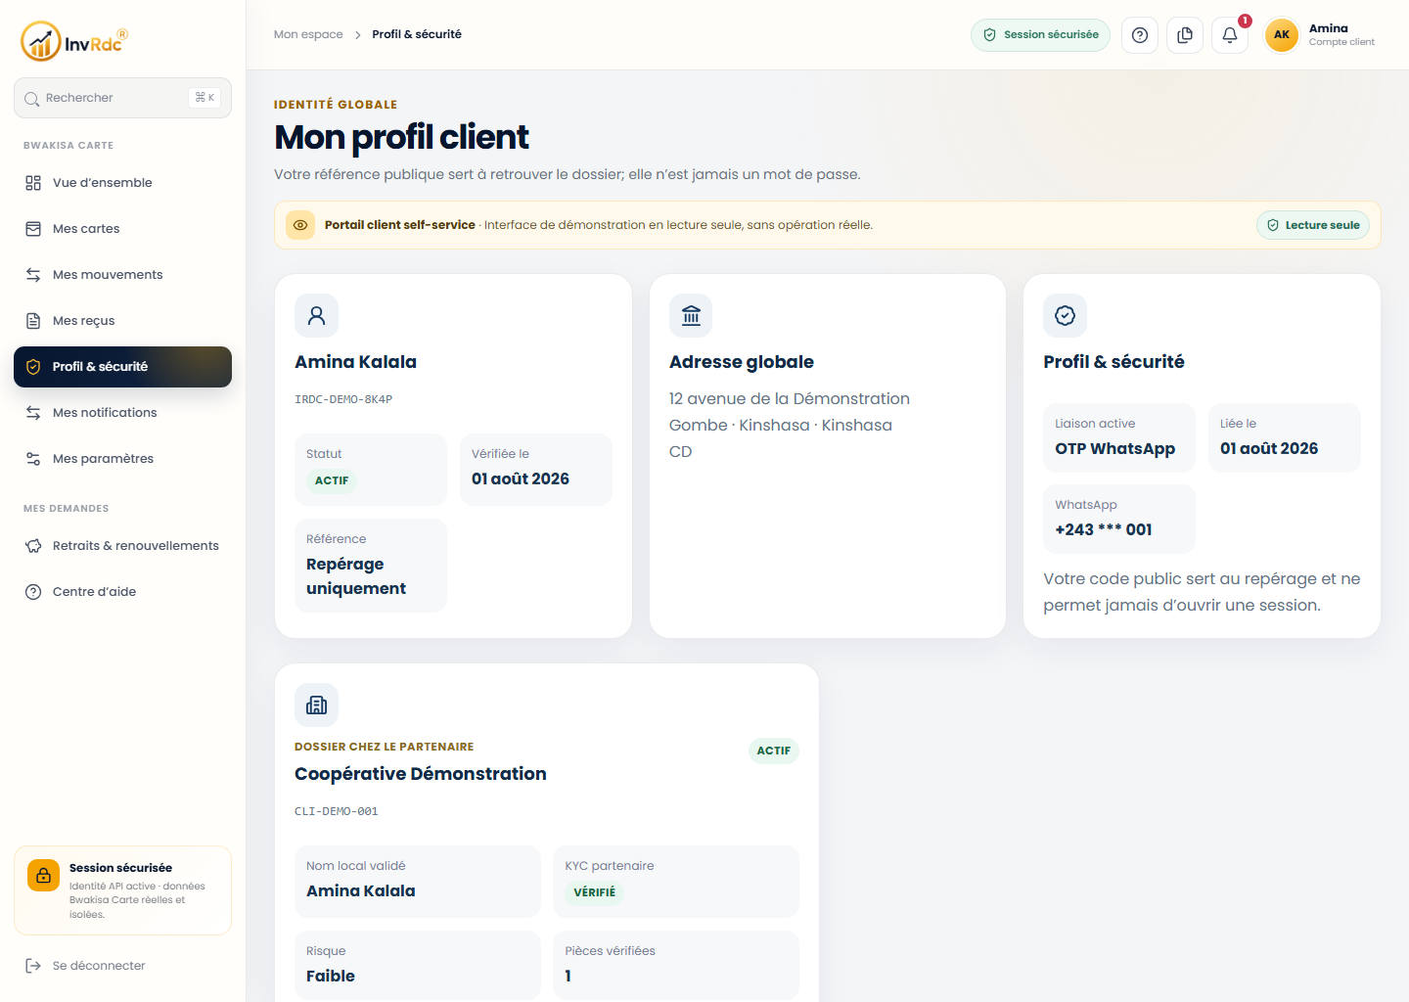Open the Amina Compte client account menu
The width and height of the screenshot is (1409, 1002).
[1321, 35]
